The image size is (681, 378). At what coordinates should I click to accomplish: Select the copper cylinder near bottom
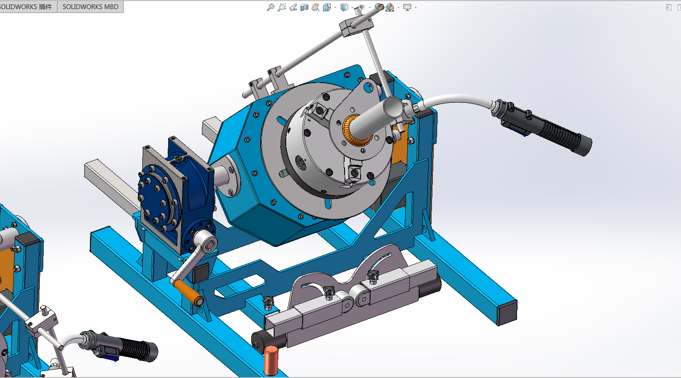(271, 360)
